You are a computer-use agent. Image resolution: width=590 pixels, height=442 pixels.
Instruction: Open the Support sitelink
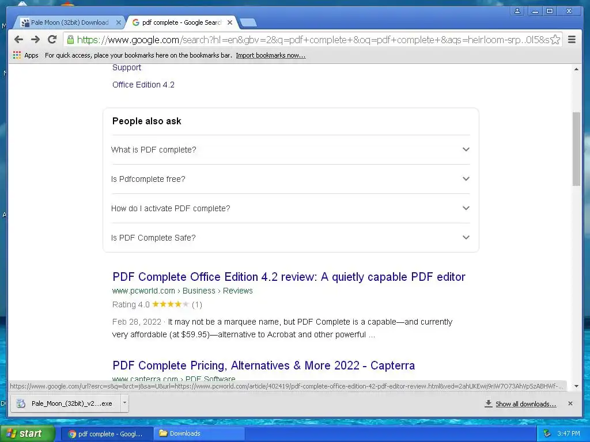click(126, 68)
